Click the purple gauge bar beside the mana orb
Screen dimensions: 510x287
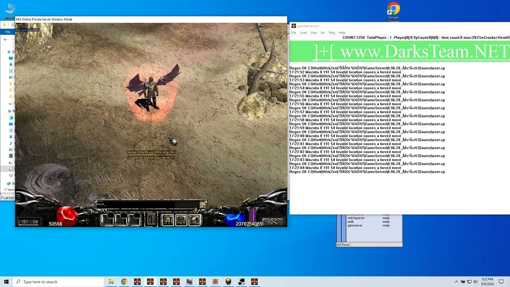[x=252, y=214]
